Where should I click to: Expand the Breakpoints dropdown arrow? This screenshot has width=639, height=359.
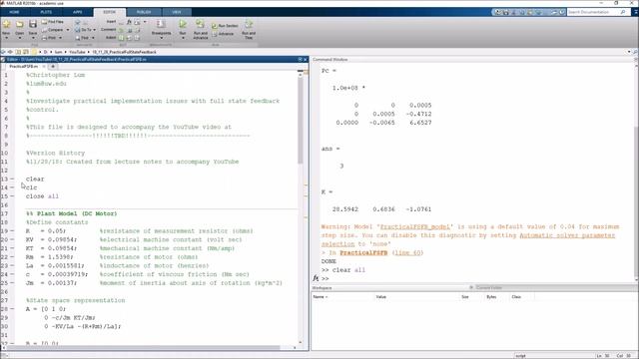pos(161,38)
